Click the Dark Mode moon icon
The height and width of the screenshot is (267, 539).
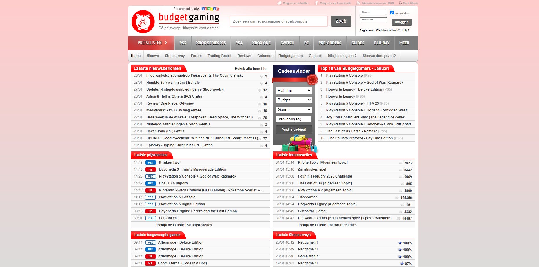coord(400,3)
